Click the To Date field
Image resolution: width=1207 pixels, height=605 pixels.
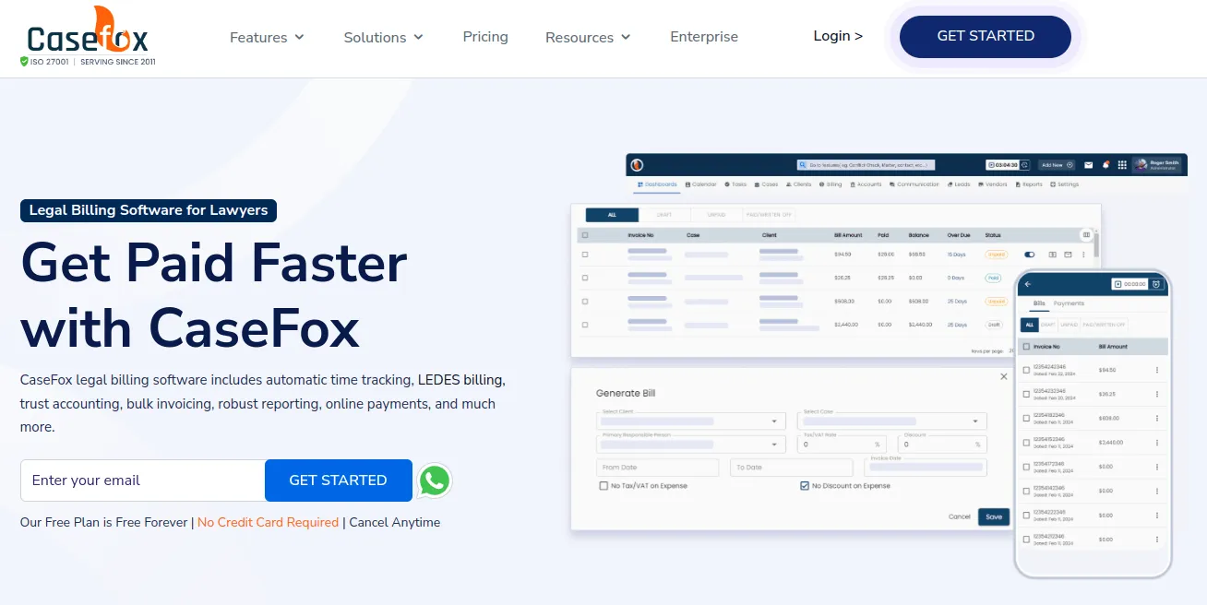point(792,468)
